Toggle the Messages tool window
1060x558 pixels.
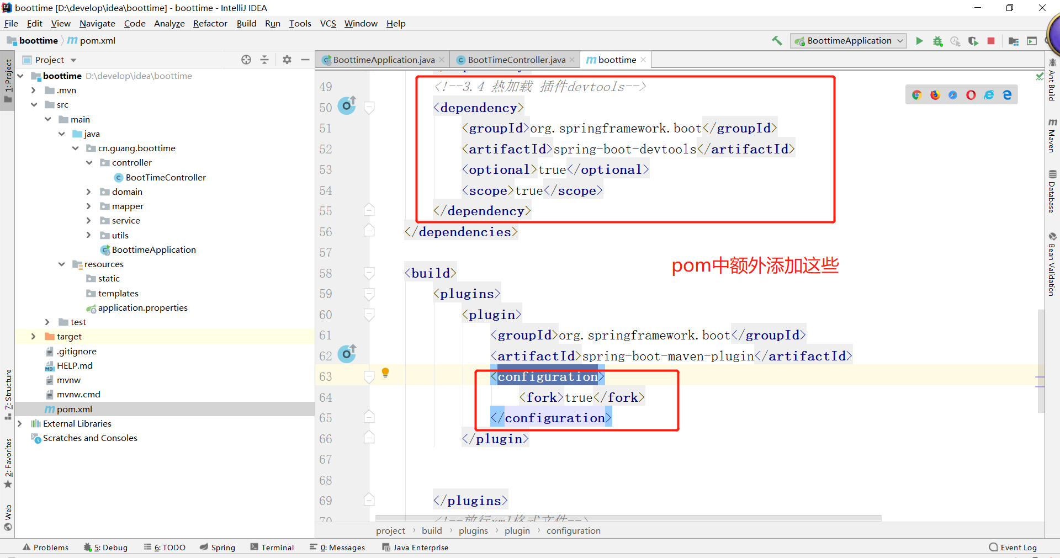click(x=337, y=548)
